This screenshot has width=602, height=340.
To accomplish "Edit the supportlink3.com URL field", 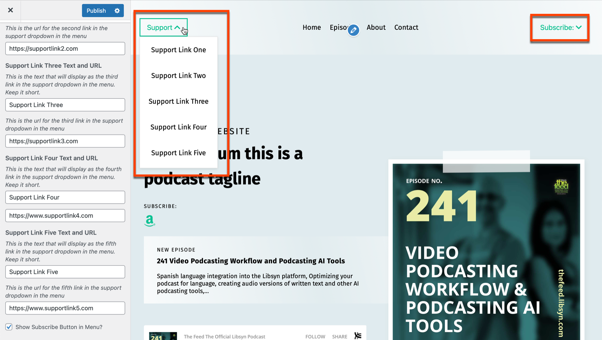I will coord(65,141).
